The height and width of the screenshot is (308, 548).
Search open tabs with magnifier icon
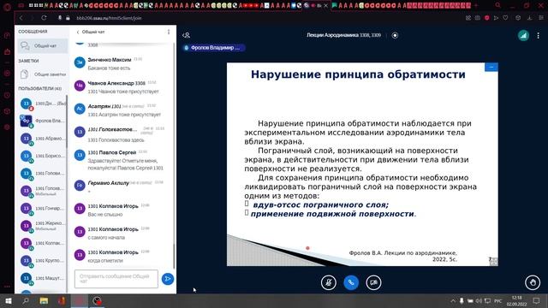click(x=497, y=5)
